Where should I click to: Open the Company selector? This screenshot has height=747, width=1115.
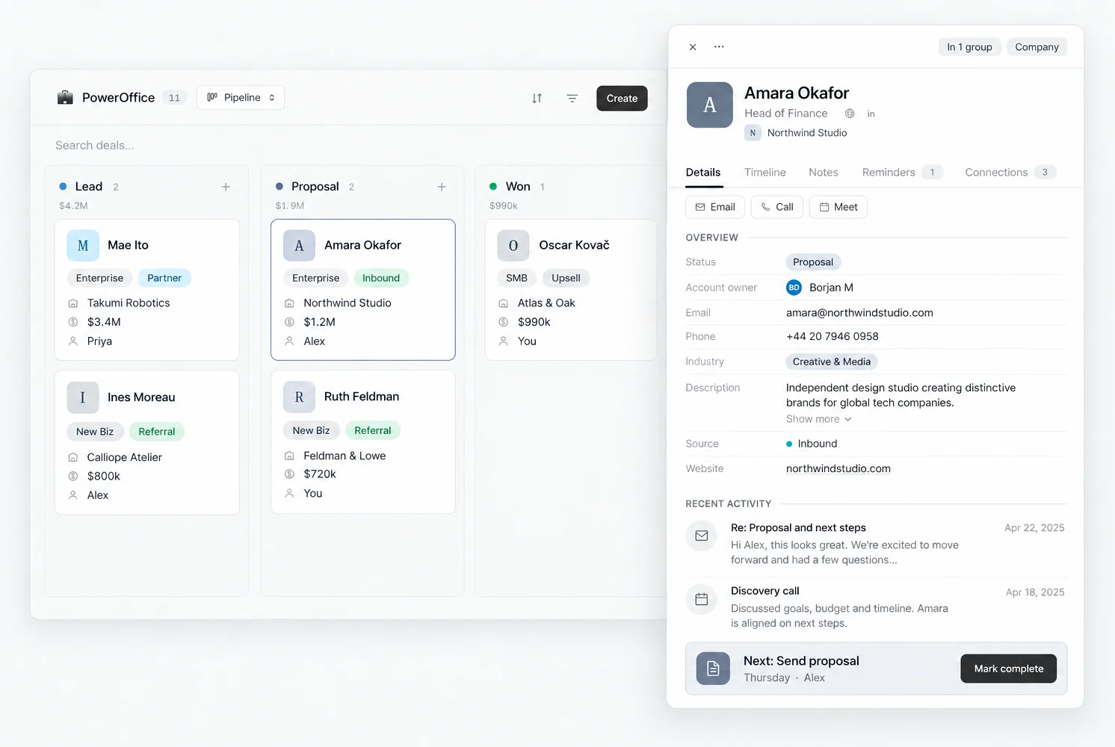point(1037,47)
